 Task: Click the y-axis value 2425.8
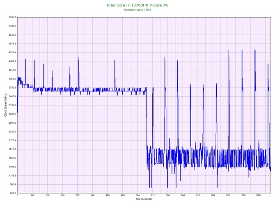[x=12, y=131]
